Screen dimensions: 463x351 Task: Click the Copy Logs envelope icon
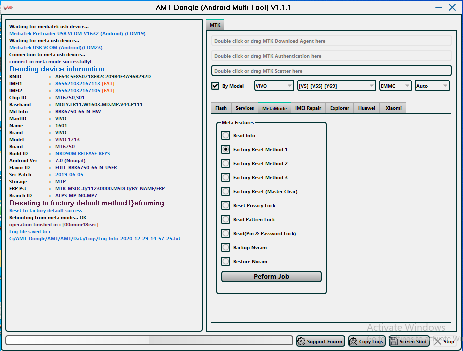(354, 341)
